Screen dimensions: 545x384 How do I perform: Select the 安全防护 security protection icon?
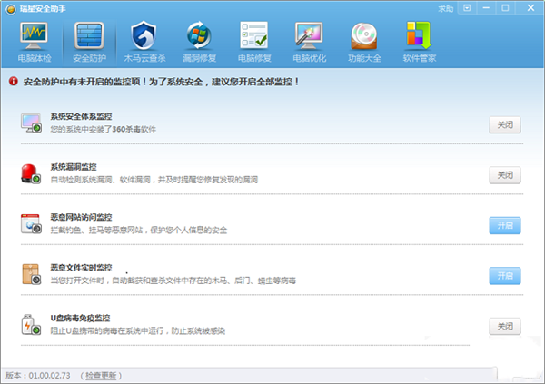click(89, 42)
